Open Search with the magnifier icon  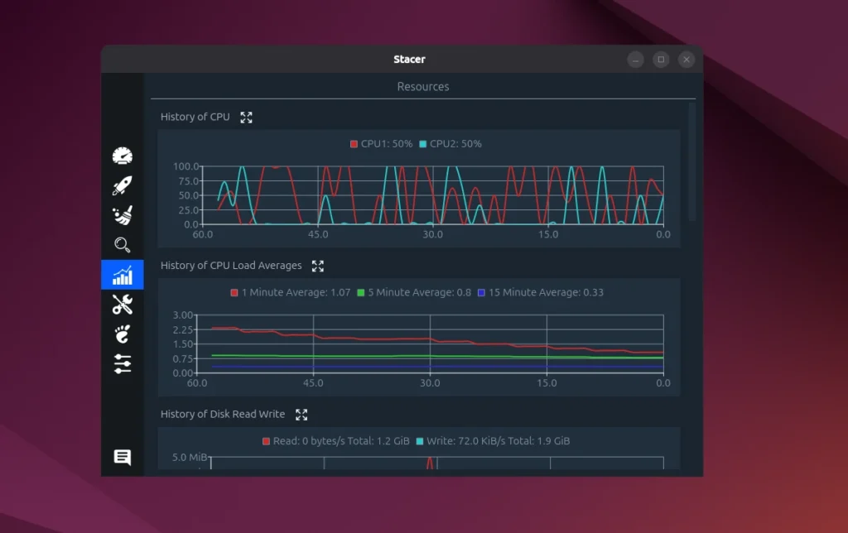tap(123, 245)
